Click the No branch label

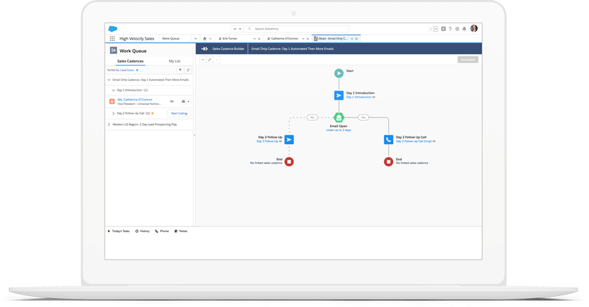tap(312, 117)
